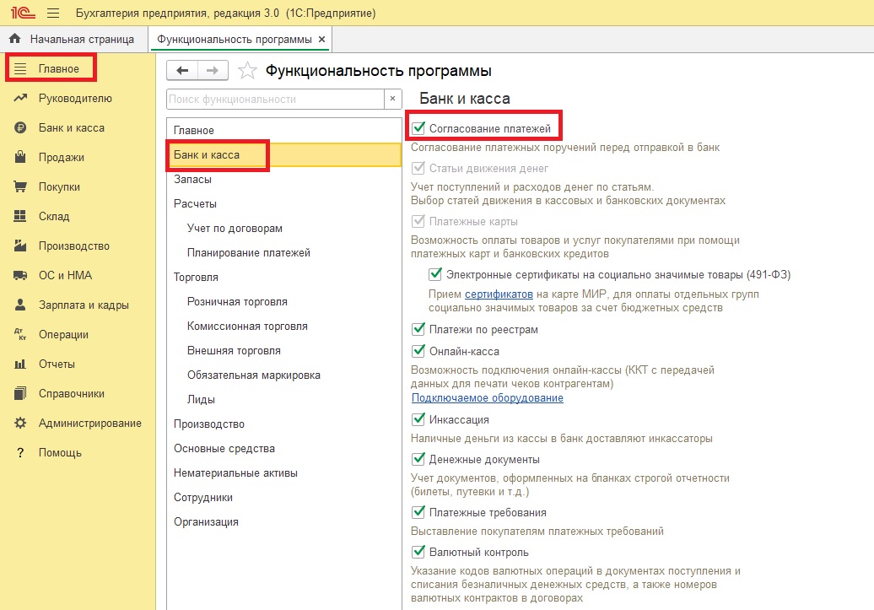Click the Зарплата и кадры person icon
The height and width of the screenshot is (610, 874).
[x=20, y=305]
